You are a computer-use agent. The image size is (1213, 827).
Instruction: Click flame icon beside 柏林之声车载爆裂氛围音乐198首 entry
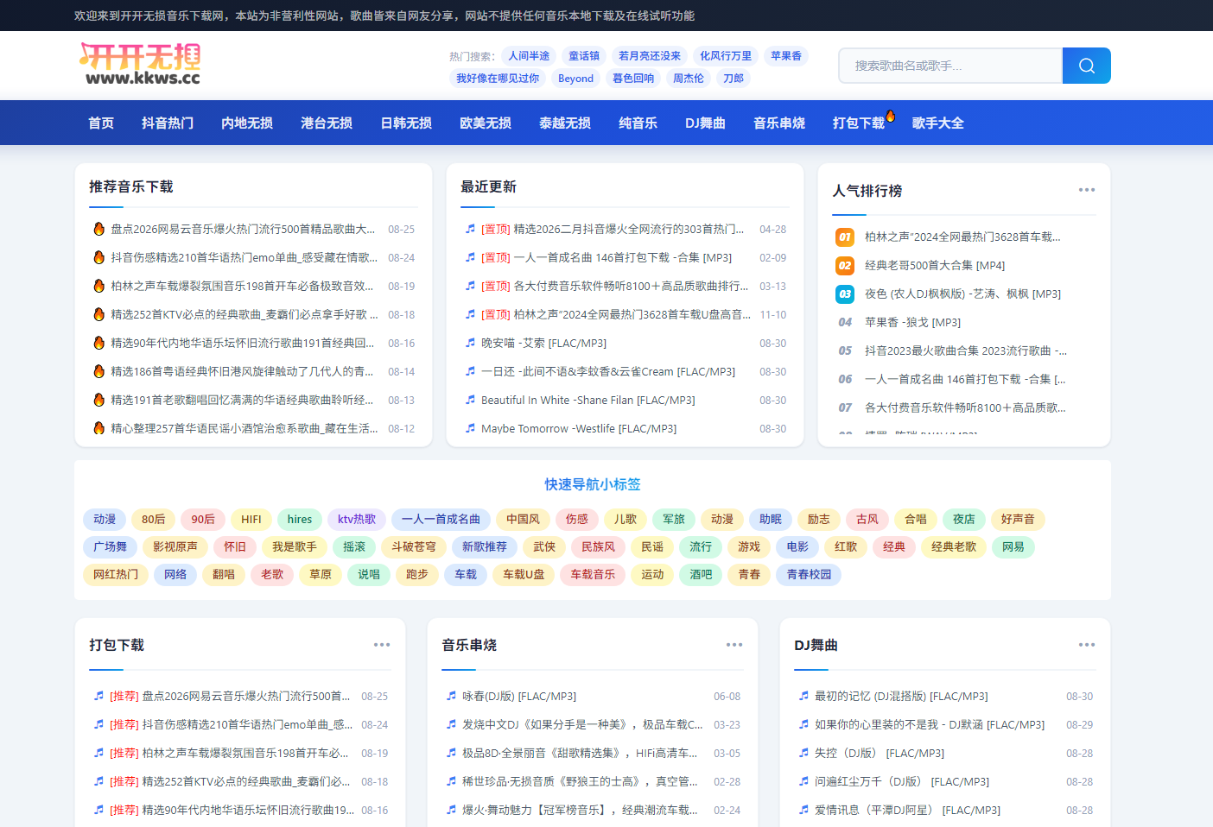98,286
